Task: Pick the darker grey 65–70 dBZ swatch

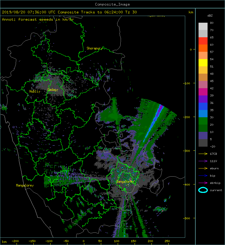Action: pyautogui.click(x=203, y=33)
